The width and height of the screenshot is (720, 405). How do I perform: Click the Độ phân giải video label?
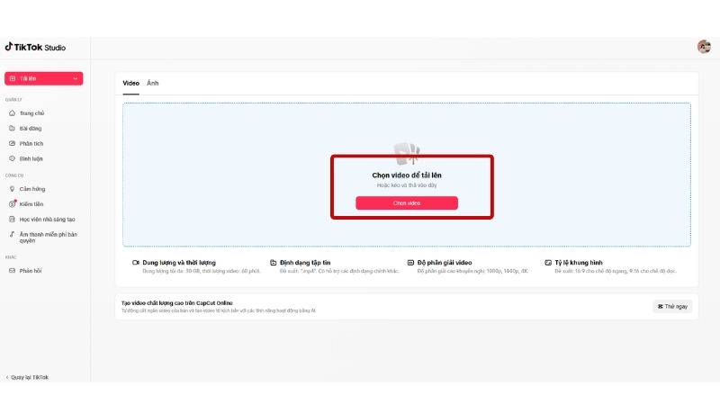pos(445,263)
